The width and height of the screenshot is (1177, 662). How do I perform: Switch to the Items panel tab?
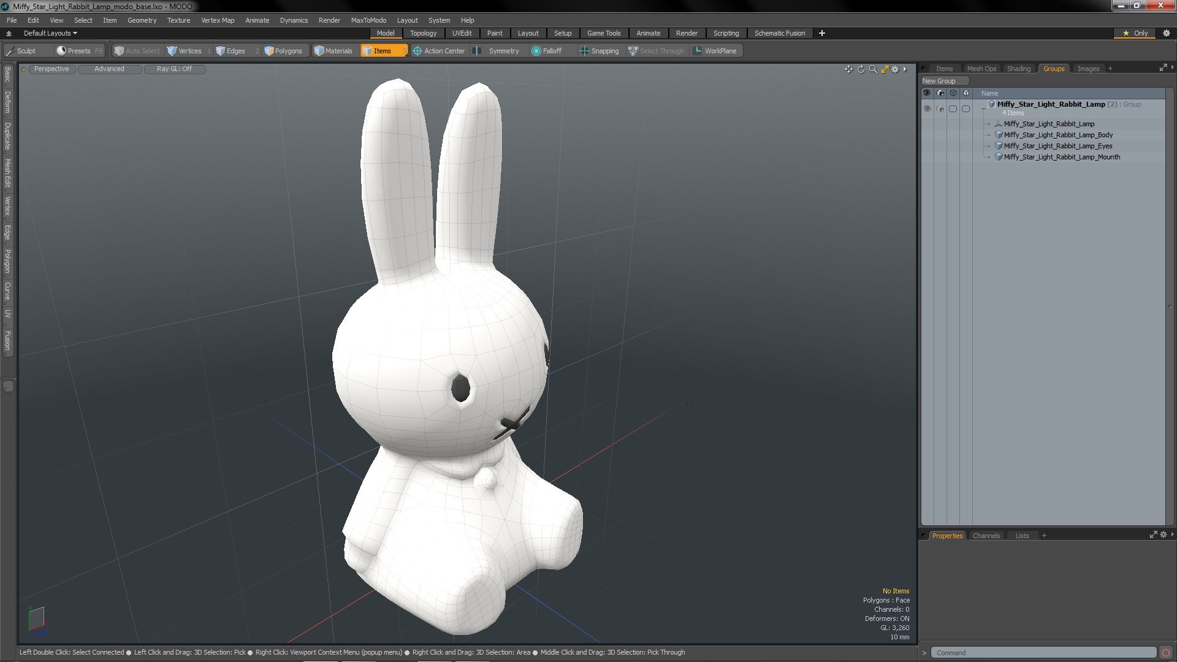(944, 69)
